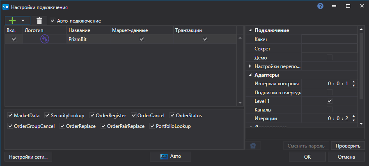Open Настройки сети... button
Viewport: 369px width, 166px height.
click(x=28, y=157)
